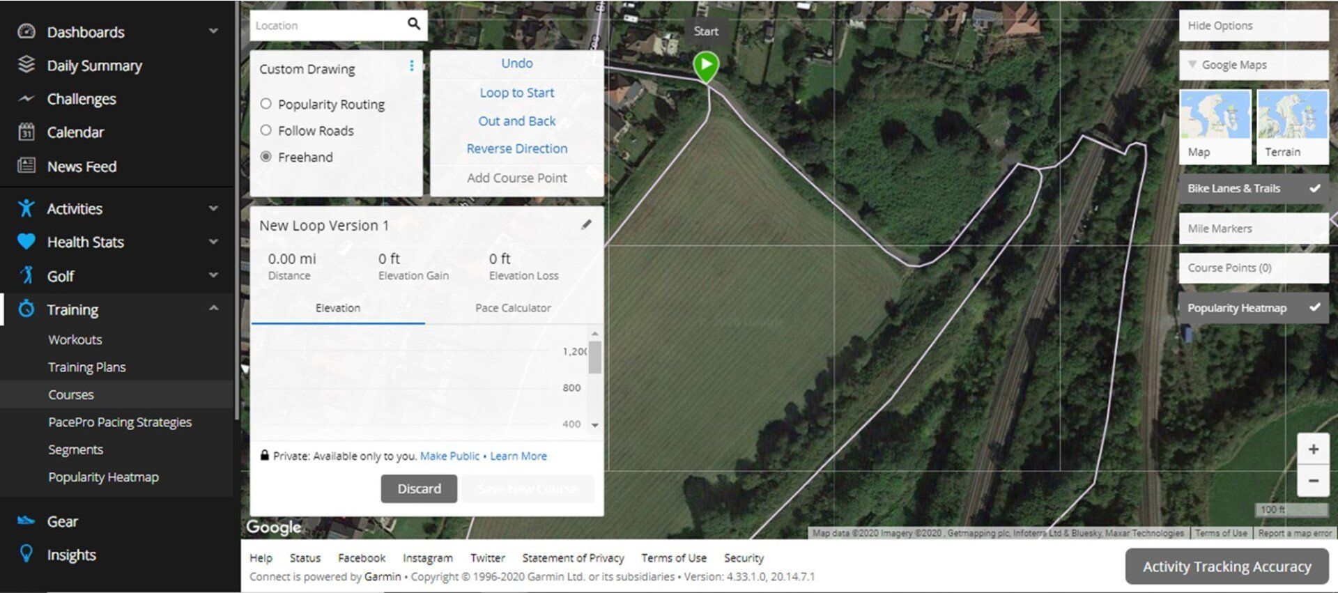Open the Custom Drawing three-dot menu

pos(412,66)
